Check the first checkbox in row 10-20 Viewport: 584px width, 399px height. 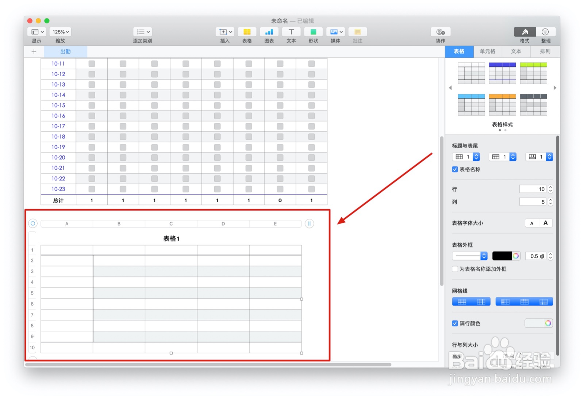coord(92,158)
